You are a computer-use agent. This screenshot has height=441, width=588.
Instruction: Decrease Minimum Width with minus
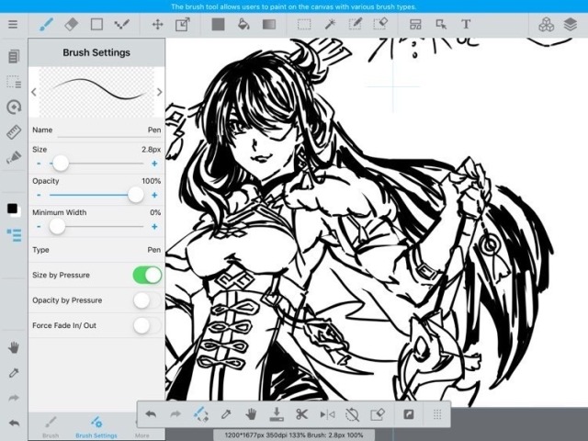pos(39,227)
